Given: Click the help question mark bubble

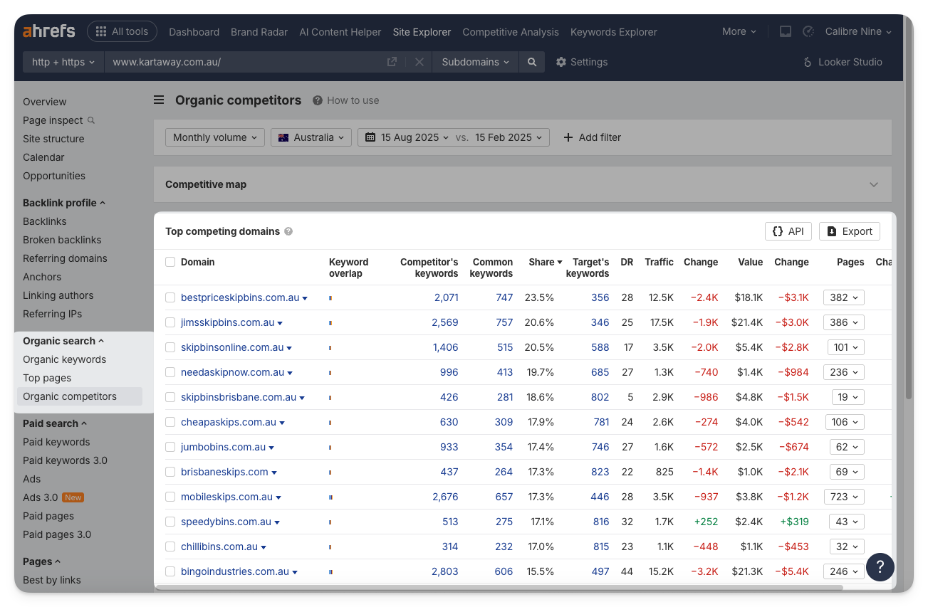Looking at the screenshot, I should tap(880, 566).
